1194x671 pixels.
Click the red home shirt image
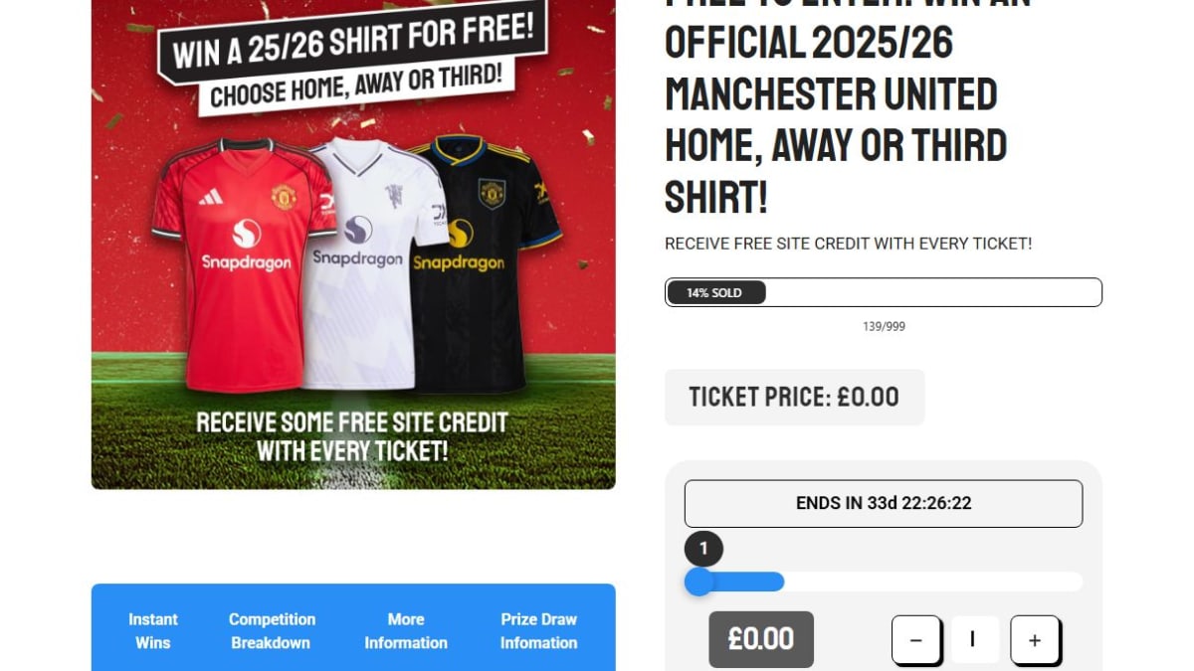tap(245, 263)
